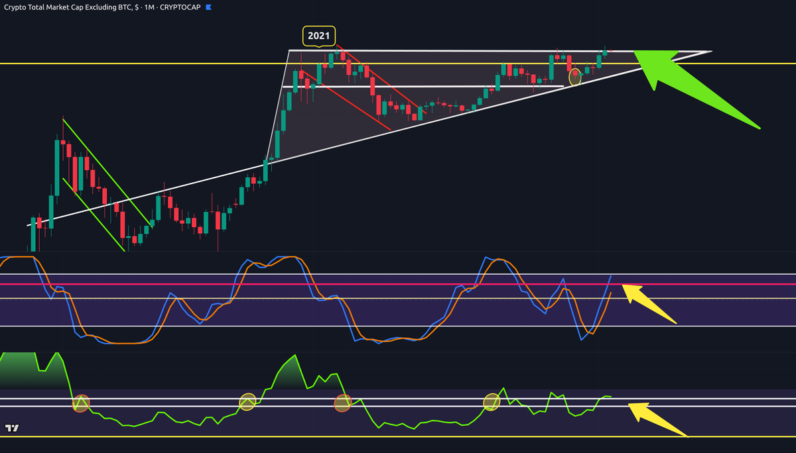Click the yellow circle near the oscillator midline
This screenshot has width=796, height=453.
491,401
